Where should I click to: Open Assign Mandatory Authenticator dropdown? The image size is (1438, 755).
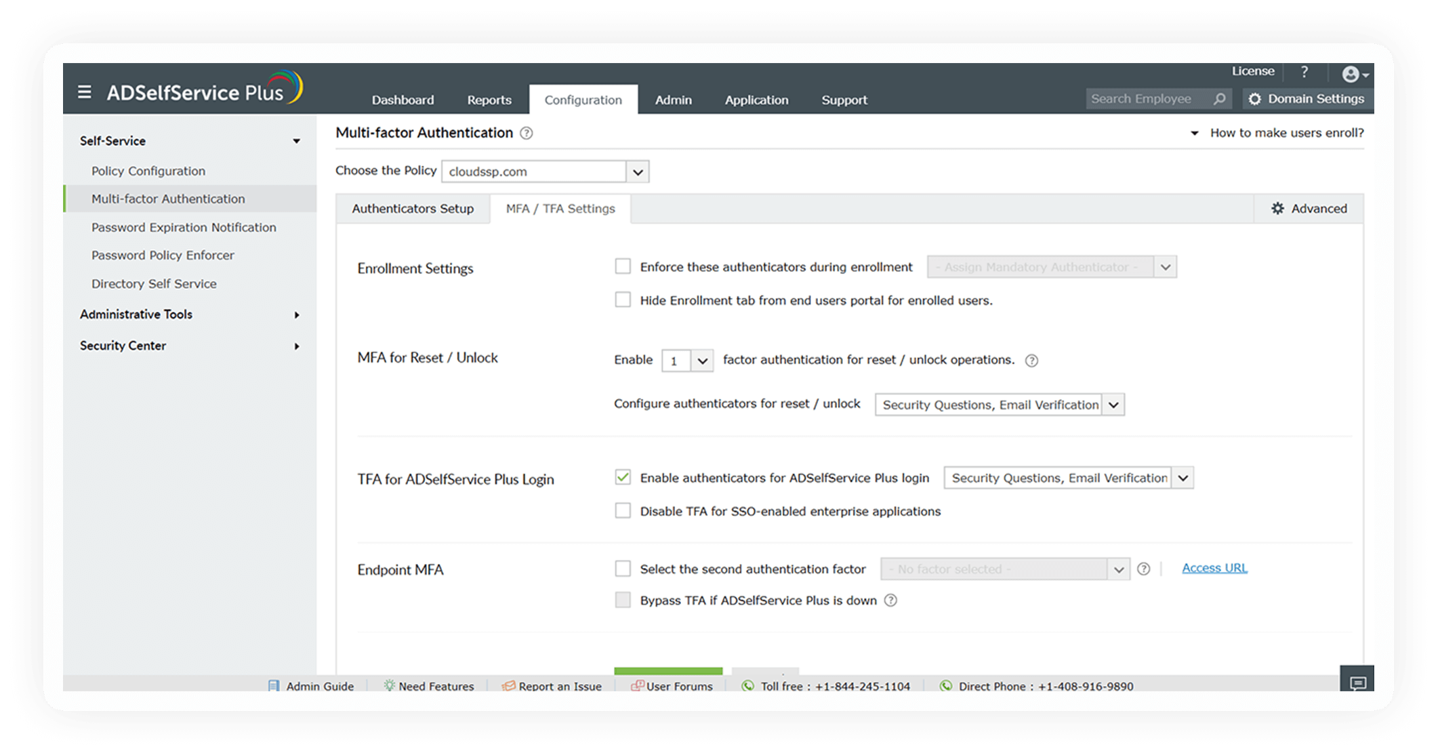click(1052, 267)
